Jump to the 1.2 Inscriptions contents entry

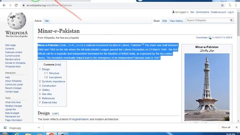tap(55, 77)
